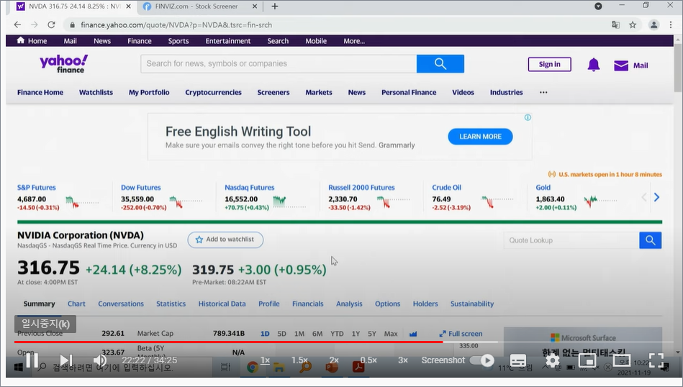The width and height of the screenshot is (683, 387).
Task: Select the Max chart range
Action: coord(391,334)
